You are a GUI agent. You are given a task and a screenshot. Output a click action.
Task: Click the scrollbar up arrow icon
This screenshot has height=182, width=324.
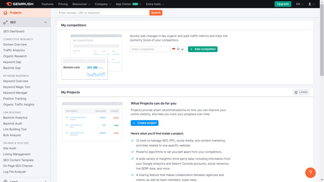pos(322,2)
